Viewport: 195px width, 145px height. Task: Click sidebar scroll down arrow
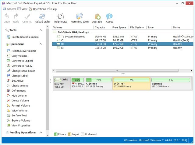click(48, 135)
